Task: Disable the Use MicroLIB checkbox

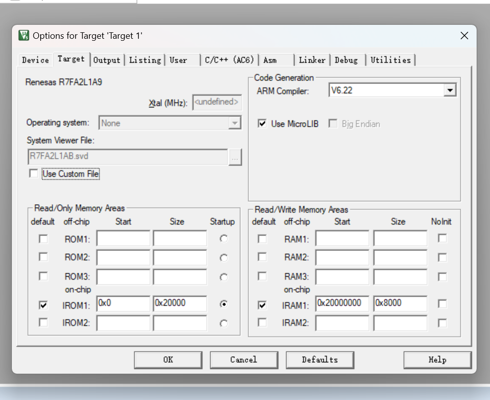Action: click(262, 124)
